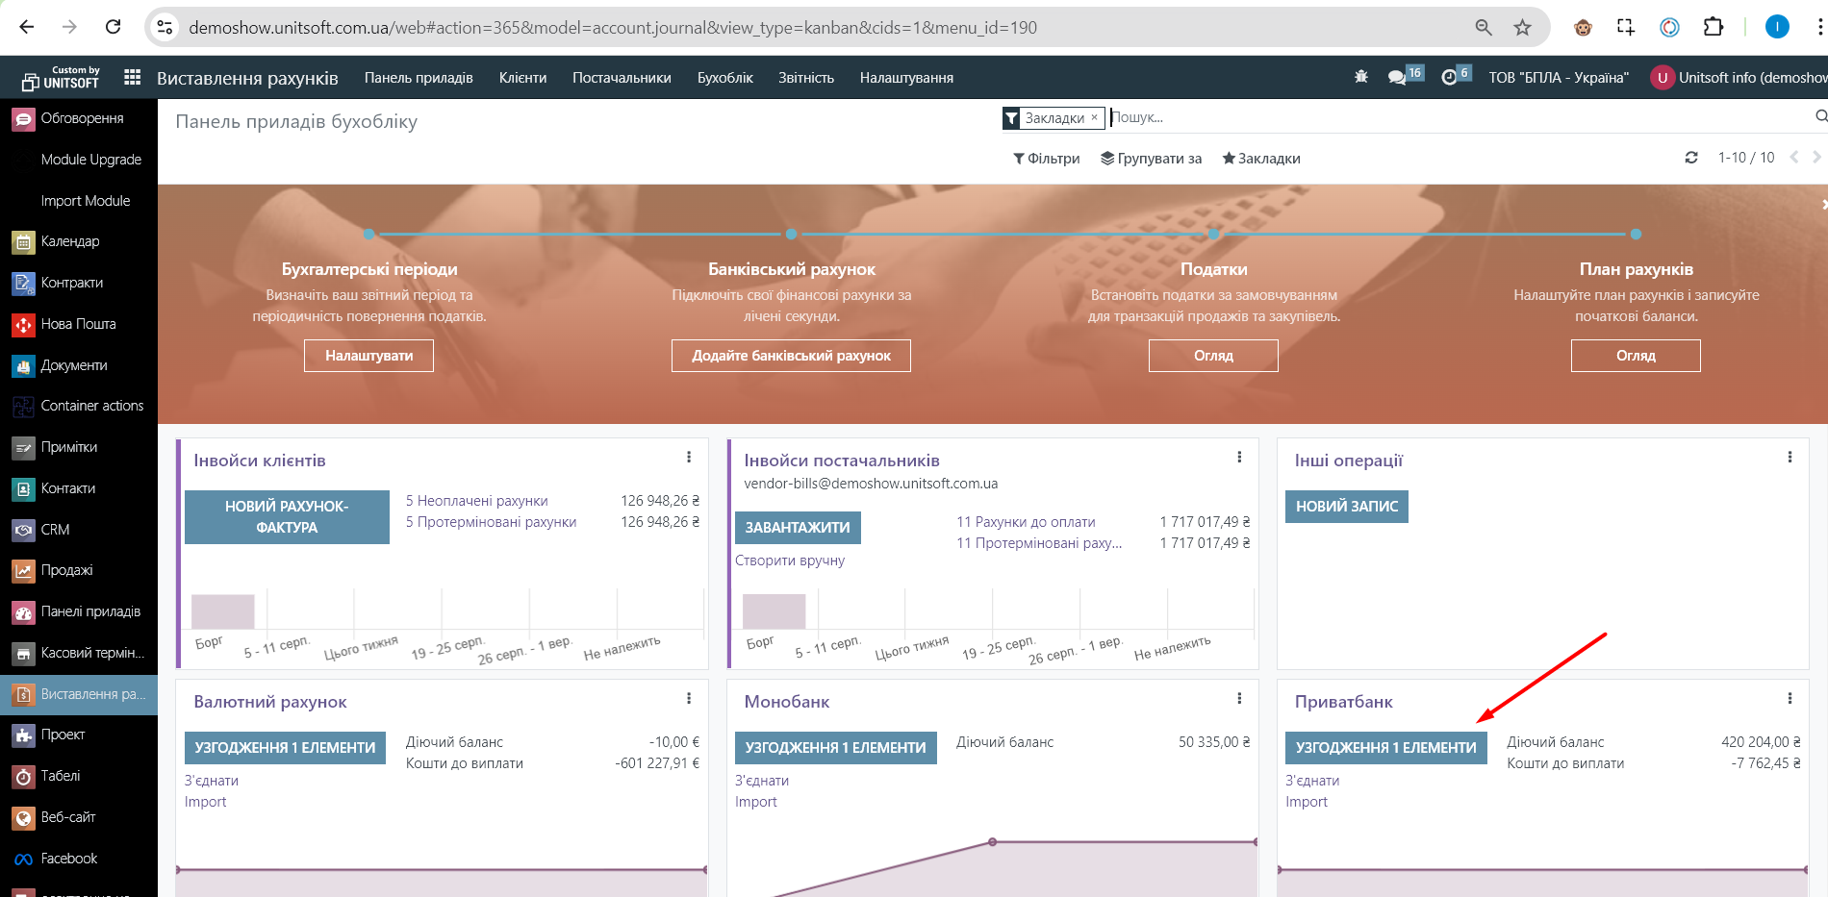Open the Звітність menu
This screenshot has width=1828, height=897.
pos(805,78)
